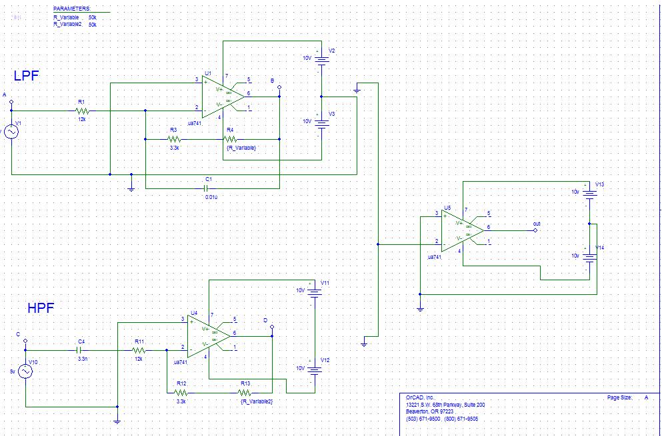Select port marker C

[25, 340]
